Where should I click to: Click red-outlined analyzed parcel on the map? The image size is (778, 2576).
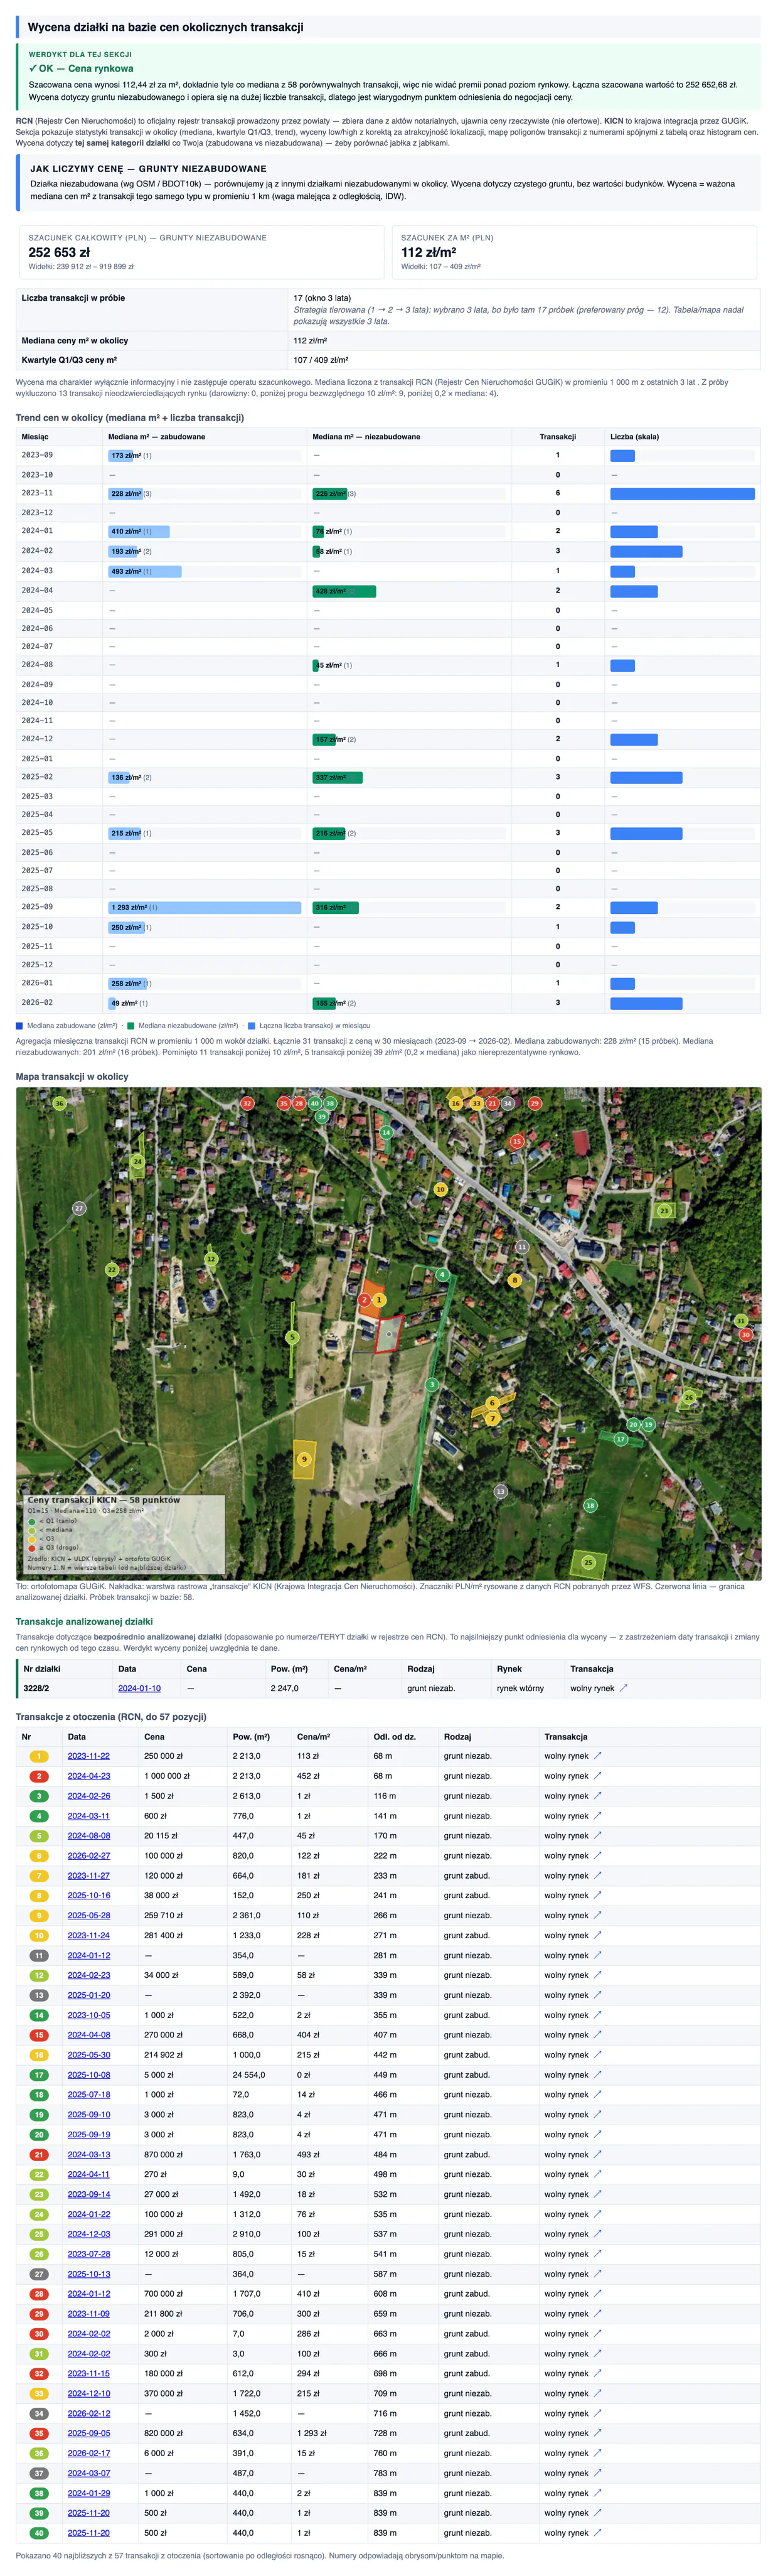click(x=388, y=1334)
